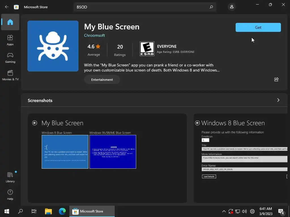290x217 pixels.
Task: Click the search magnifier icon in search box
Action: coord(211,7)
